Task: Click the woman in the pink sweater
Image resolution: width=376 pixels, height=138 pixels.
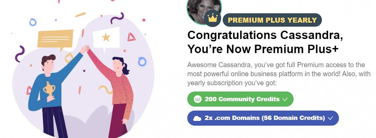Action: 117,90
